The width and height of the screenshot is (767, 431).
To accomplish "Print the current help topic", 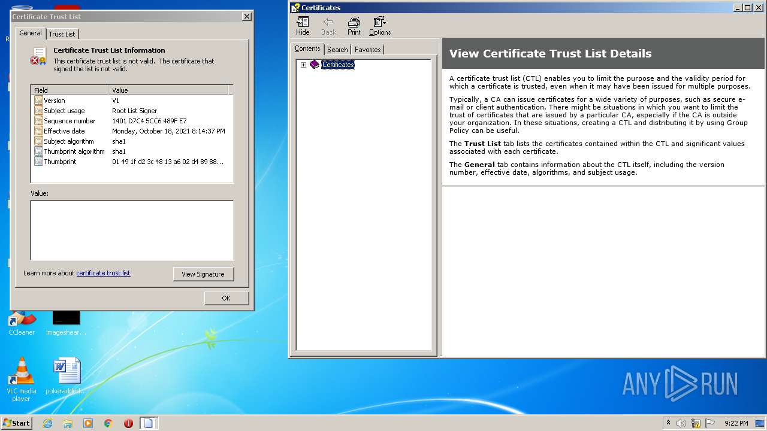I will click(354, 26).
